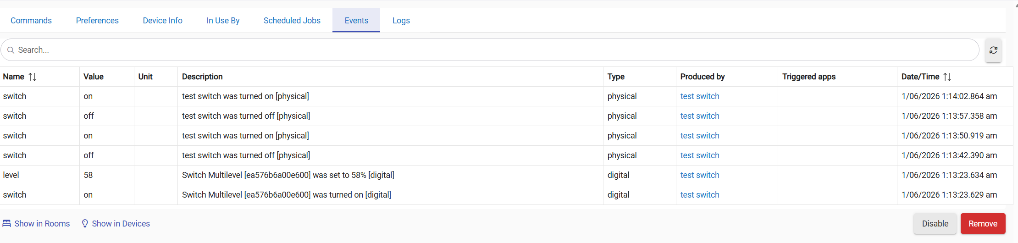
Task: Switch to the Logs tab
Action: point(401,21)
